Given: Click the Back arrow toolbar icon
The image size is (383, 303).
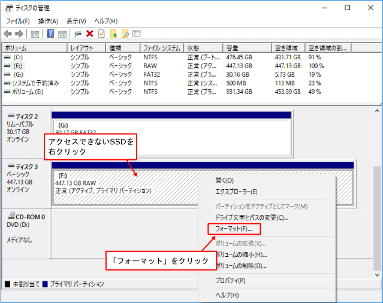Looking at the screenshot, I should click(8, 34).
